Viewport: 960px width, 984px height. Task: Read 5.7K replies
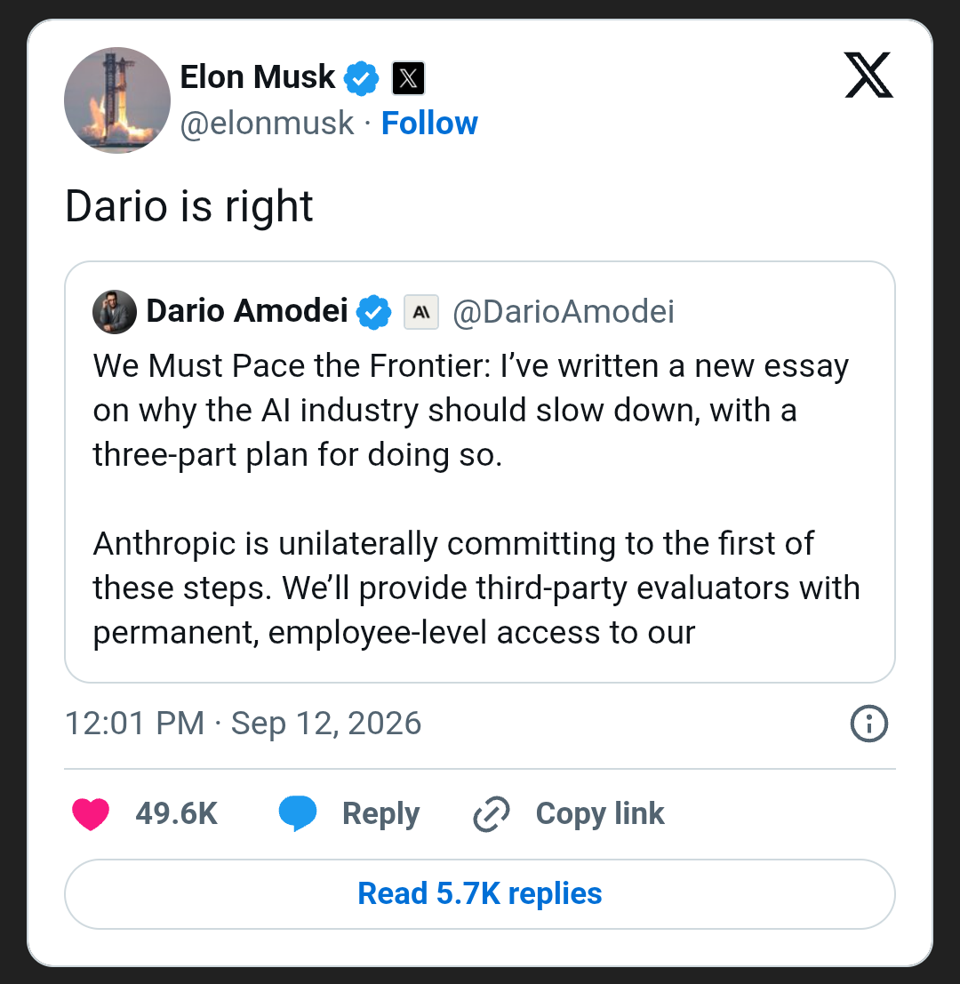[x=479, y=893]
